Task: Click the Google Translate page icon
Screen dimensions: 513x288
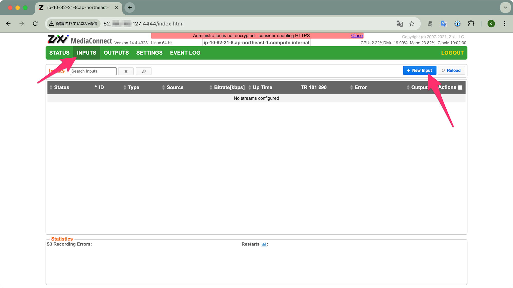Action: (399, 24)
